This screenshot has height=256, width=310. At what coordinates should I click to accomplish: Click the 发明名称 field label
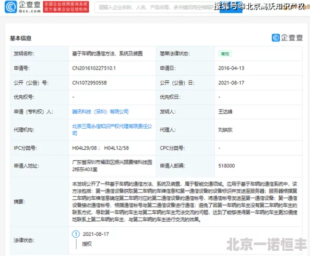coord(24,54)
